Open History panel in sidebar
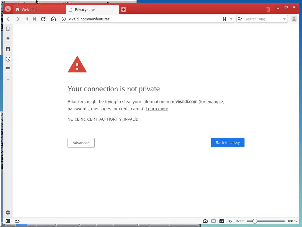Image resolution: width=302 pixels, height=227 pixels. pyautogui.click(x=8, y=59)
